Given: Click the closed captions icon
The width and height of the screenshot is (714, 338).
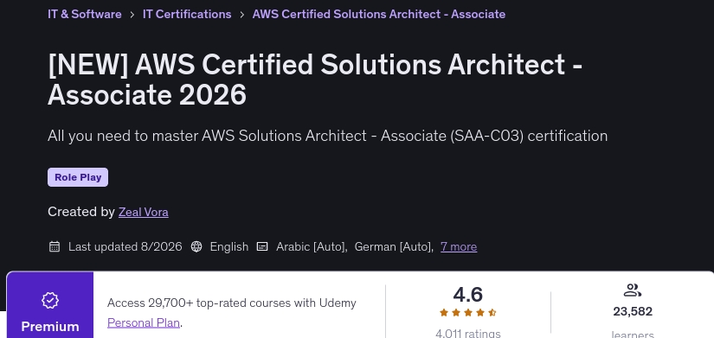Looking at the screenshot, I should (x=262, y=246).
